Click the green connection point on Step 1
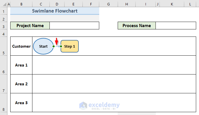Viewport: 199px width, 115px height. tap(61, 46)
